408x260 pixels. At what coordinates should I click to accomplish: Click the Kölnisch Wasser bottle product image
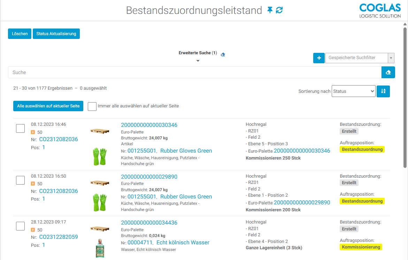click(x=100, y=247)
